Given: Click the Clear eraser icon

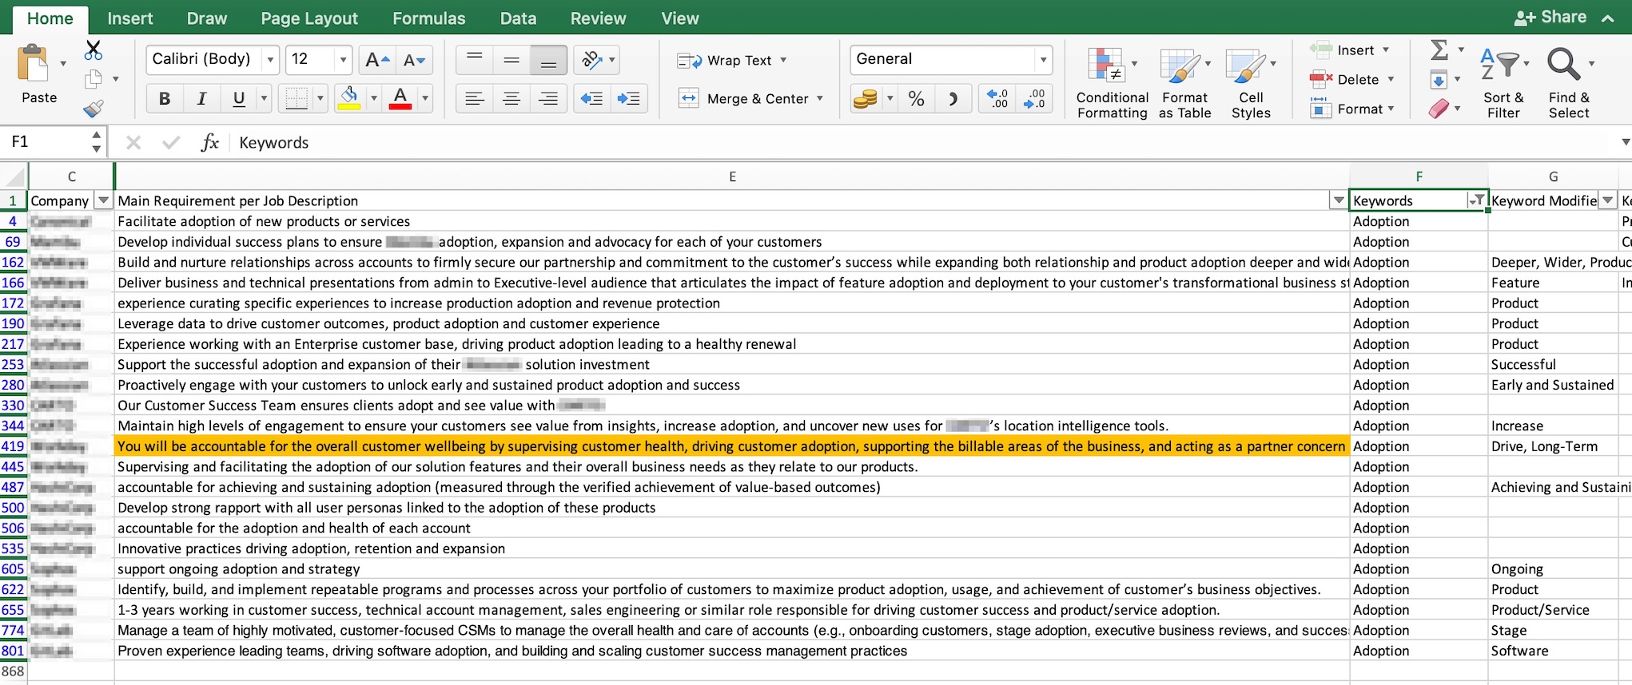Looking at the screenshot, I should 1439,109.
